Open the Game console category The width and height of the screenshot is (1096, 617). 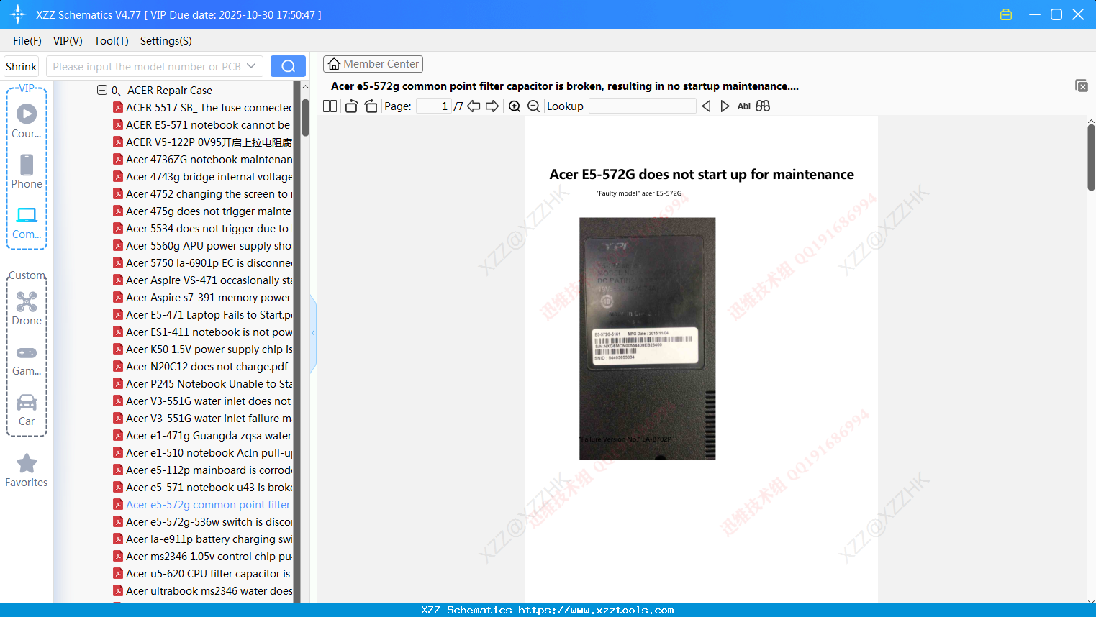pos(27,360)
